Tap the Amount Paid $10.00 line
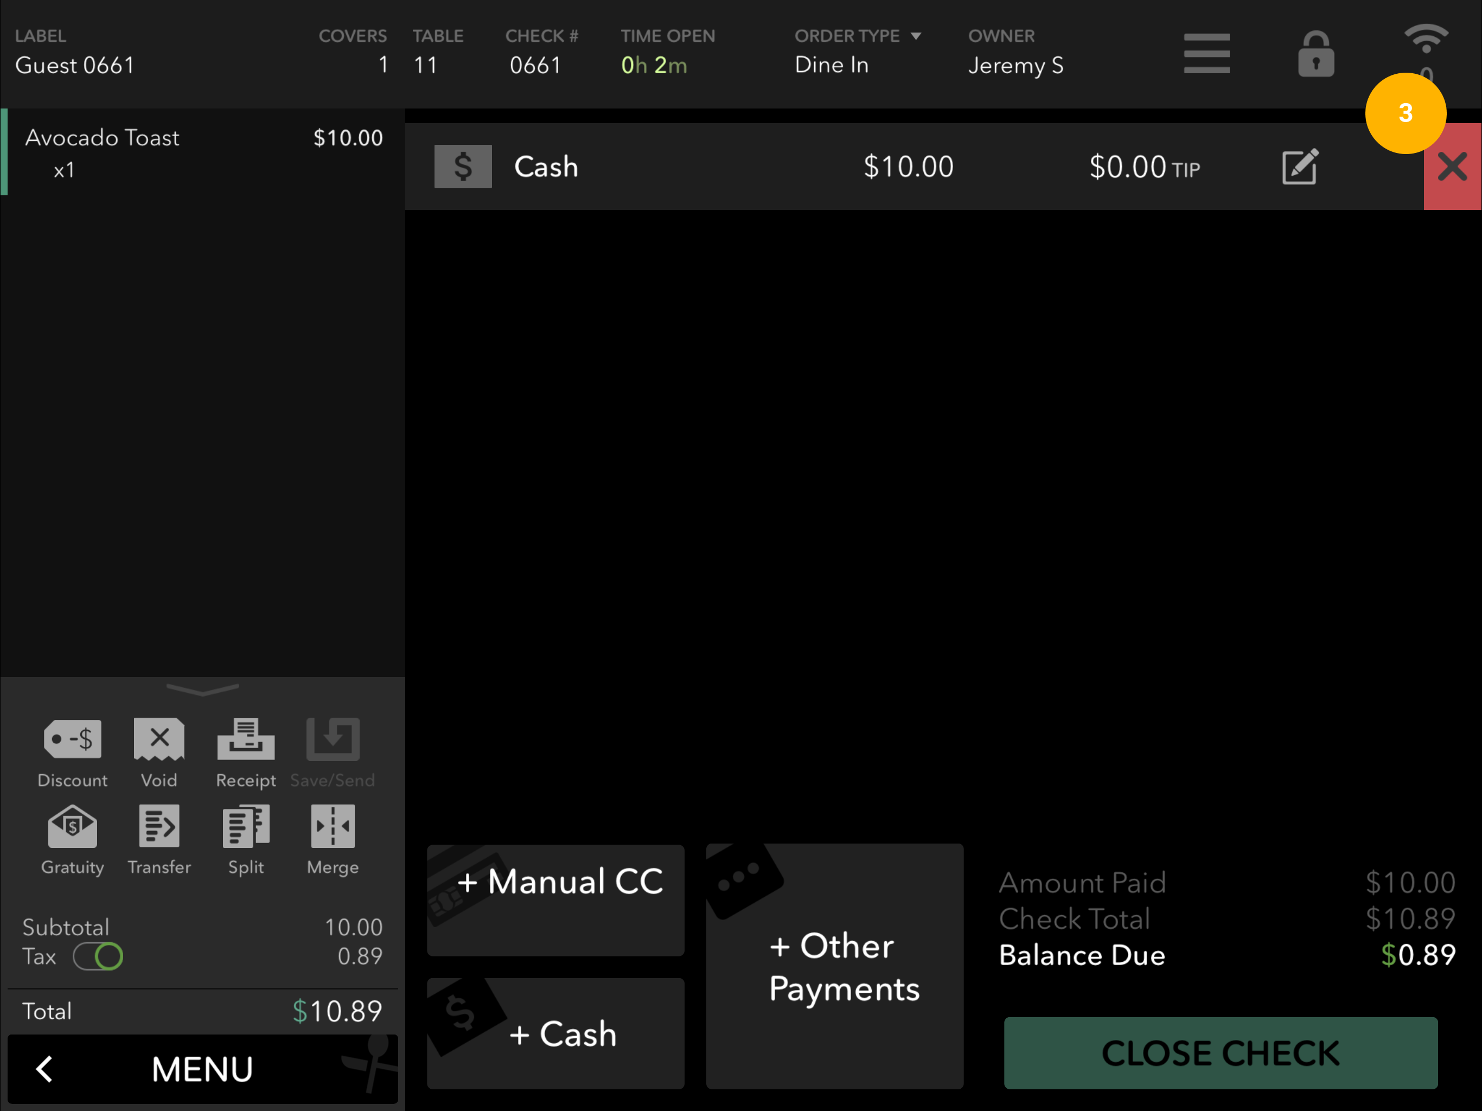Screen dimensions: 1482x1111 click(1227, 883)
